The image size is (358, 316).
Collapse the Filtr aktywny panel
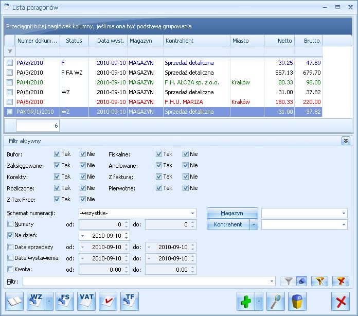[346, 141]
